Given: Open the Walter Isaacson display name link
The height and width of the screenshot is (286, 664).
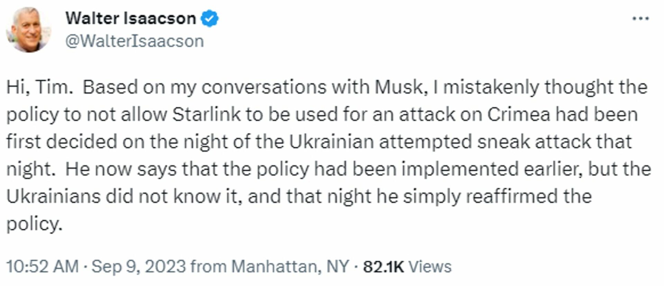Looking at the screenshot, I should point(131,18).
